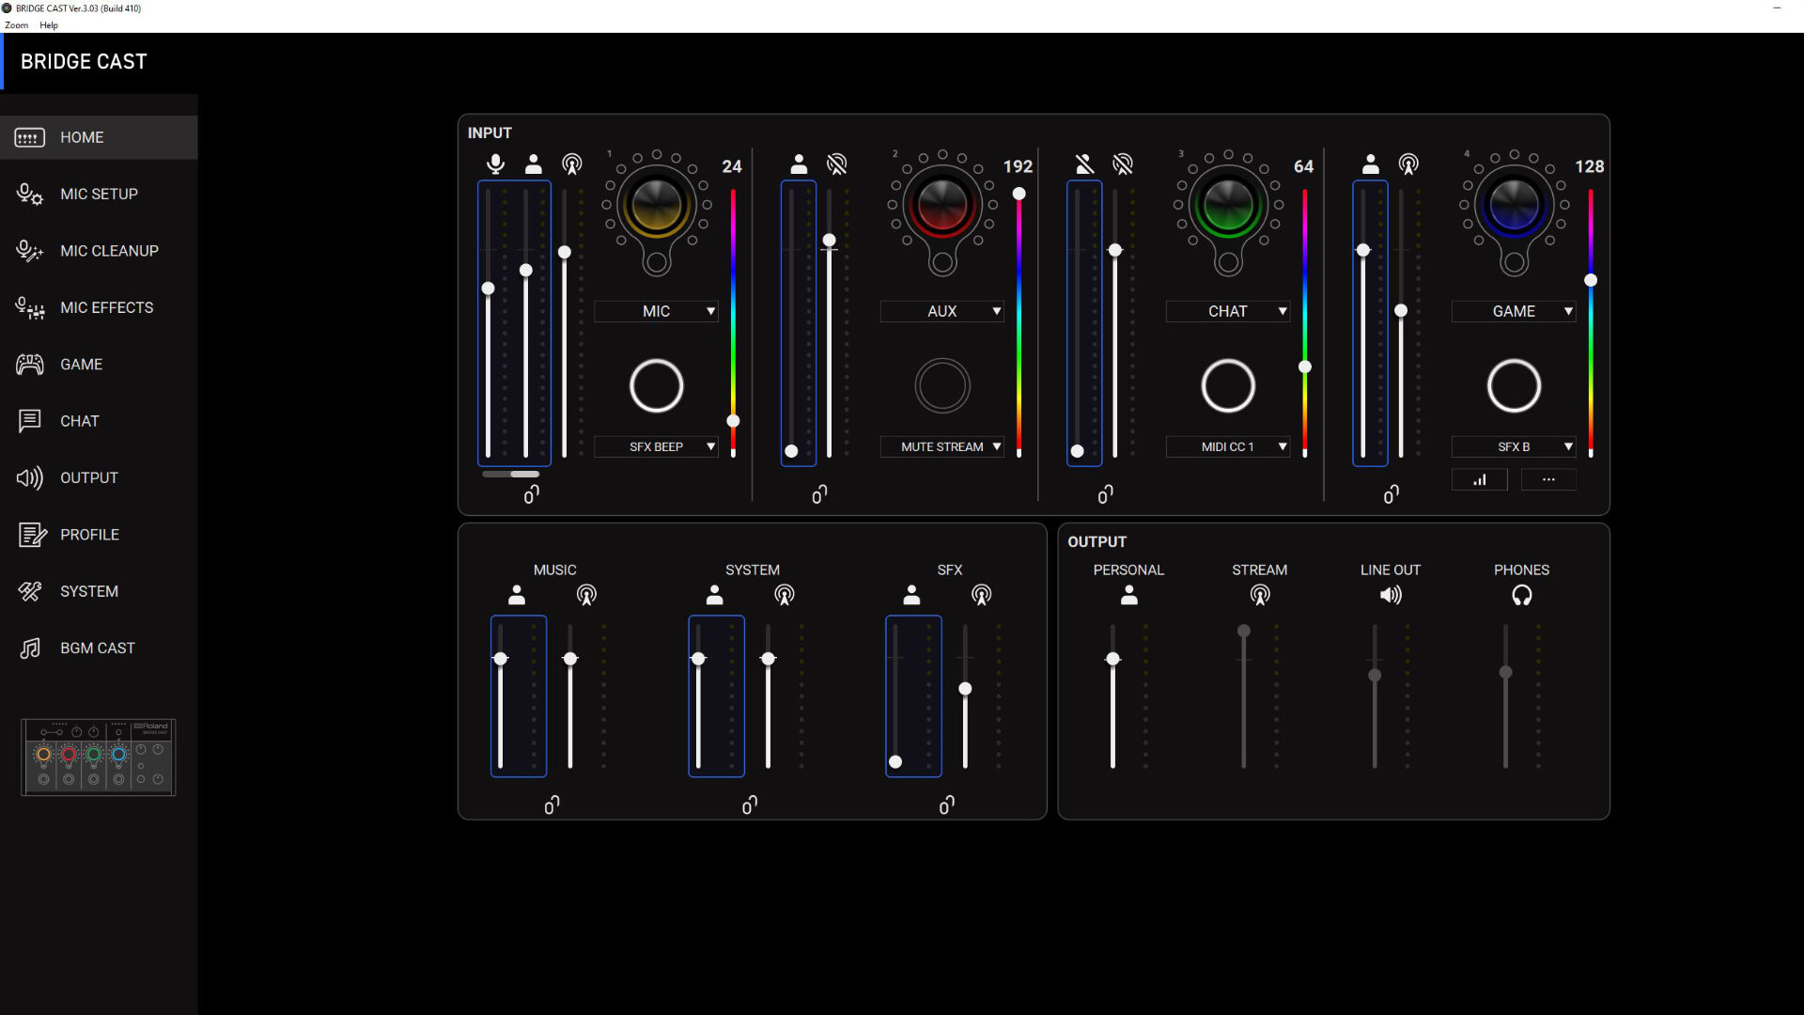The height and width of the screenshot is (1015, 1804).
Task: Click the AUX channel round pad button
Action: click(x=942, y=385)
